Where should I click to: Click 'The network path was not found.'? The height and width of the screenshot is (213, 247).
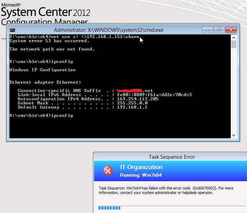point(52,49)
